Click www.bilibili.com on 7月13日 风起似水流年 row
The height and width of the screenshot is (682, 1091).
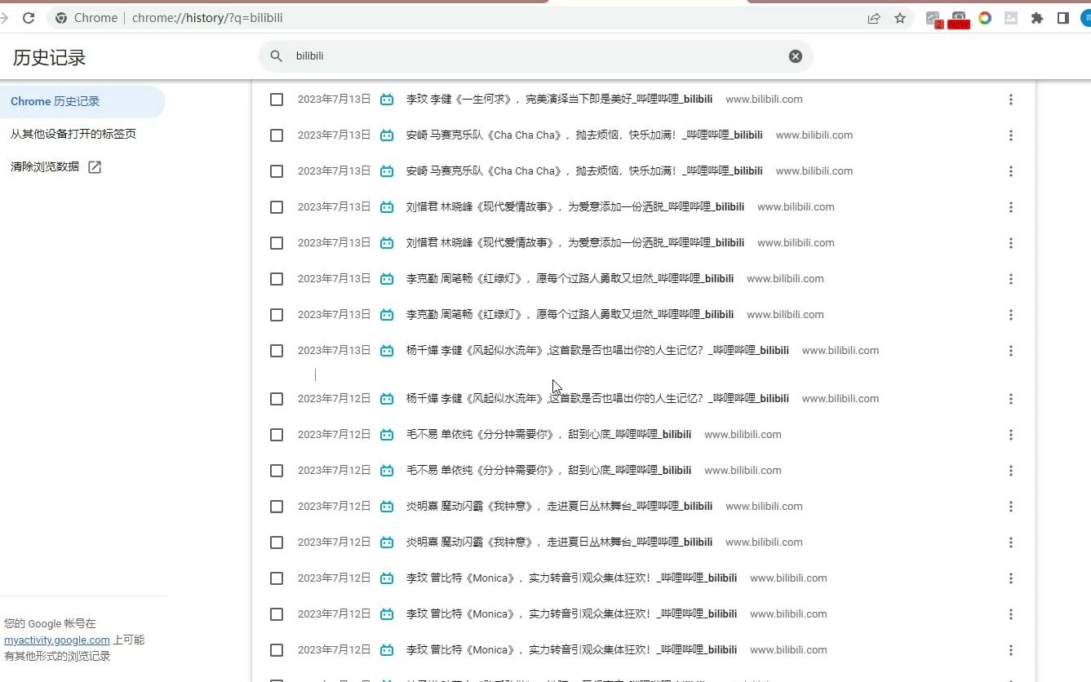point(840,351)
